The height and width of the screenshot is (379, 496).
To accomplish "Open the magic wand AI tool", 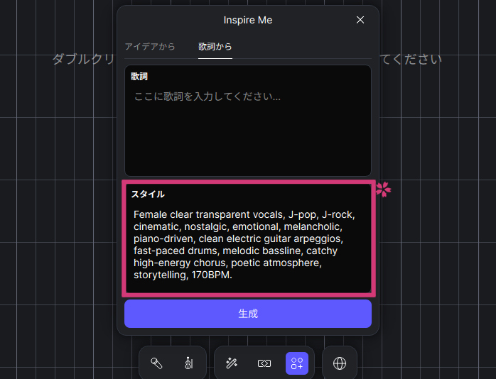I will tap(231, 363).
